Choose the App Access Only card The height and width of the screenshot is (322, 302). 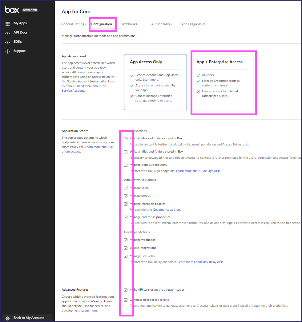[x=155, y=82]
